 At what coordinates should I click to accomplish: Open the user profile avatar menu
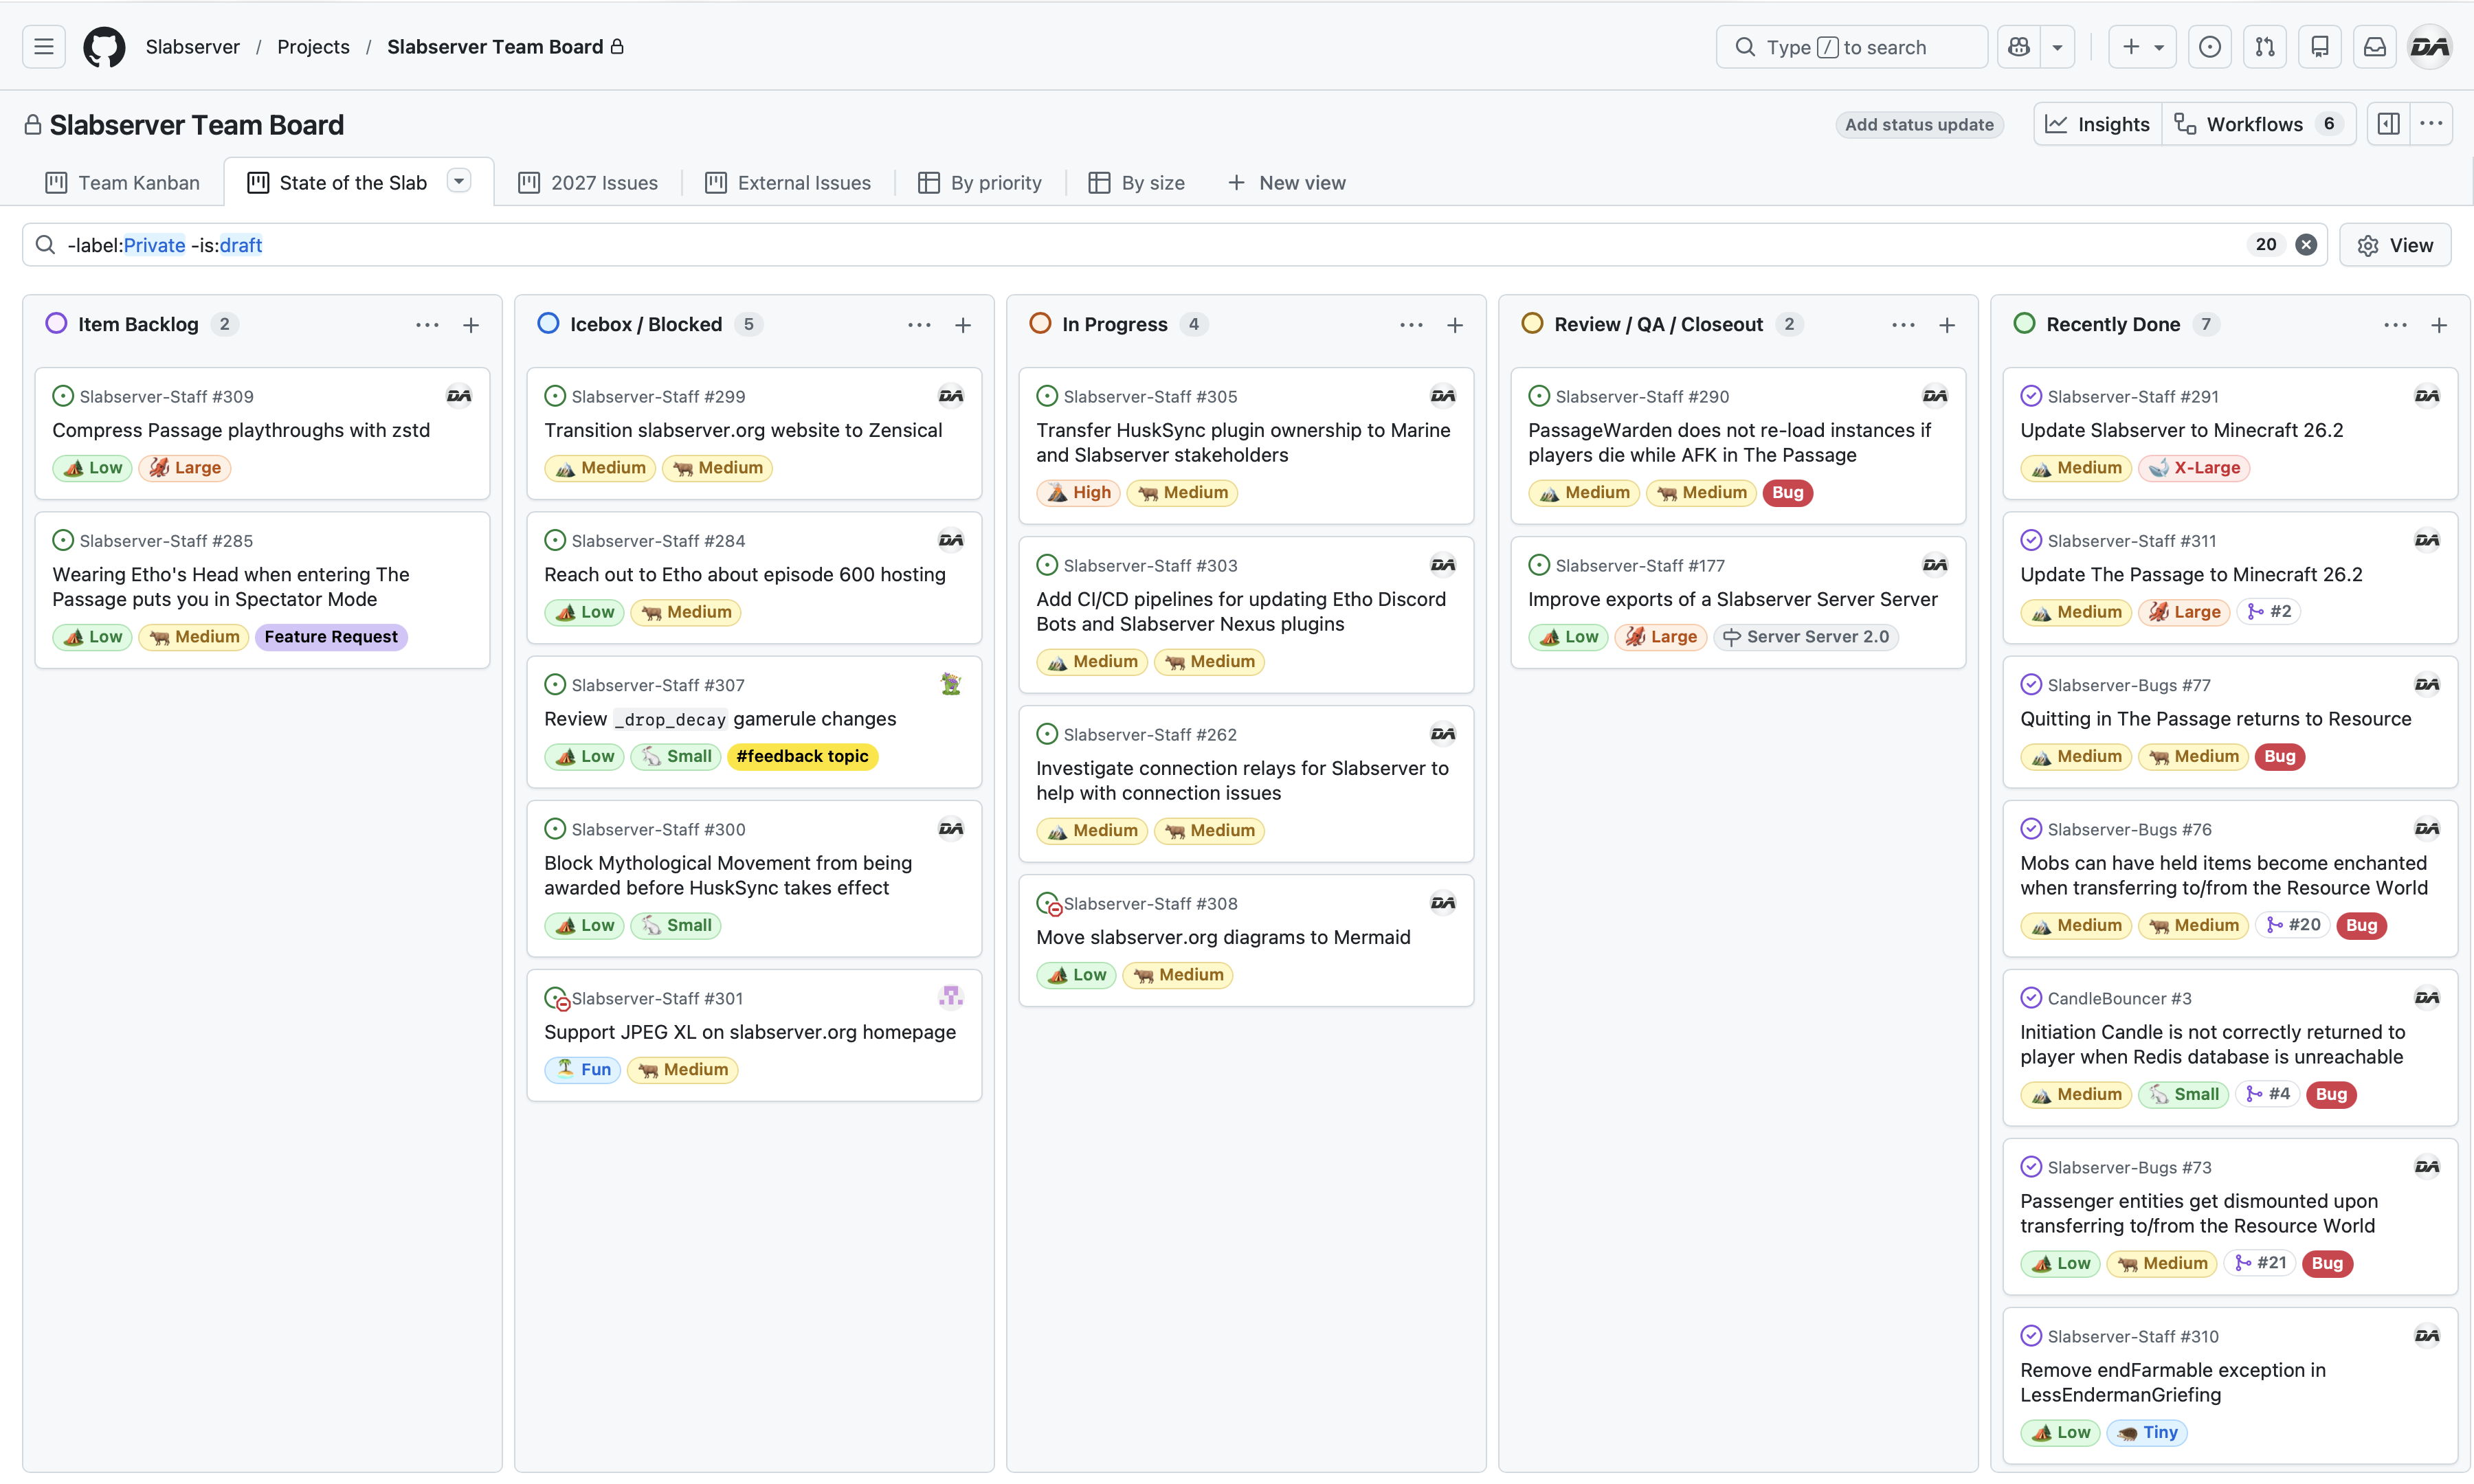tap(2430, 47)
